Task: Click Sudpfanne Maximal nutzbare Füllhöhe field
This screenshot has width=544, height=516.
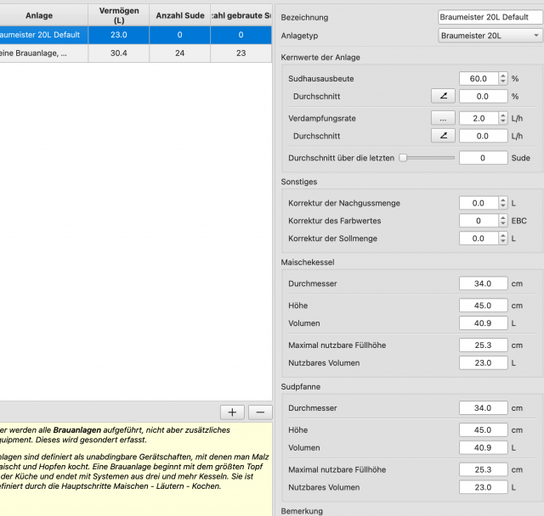Action: coord(484,469)
